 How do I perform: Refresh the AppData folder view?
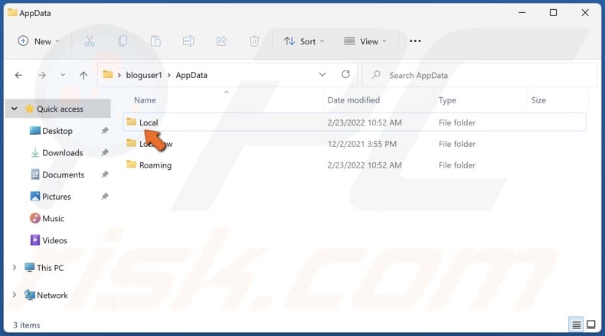coord(345,74)
